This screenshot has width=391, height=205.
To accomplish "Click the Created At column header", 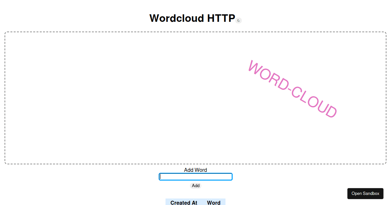I will [x=183, y=202].
